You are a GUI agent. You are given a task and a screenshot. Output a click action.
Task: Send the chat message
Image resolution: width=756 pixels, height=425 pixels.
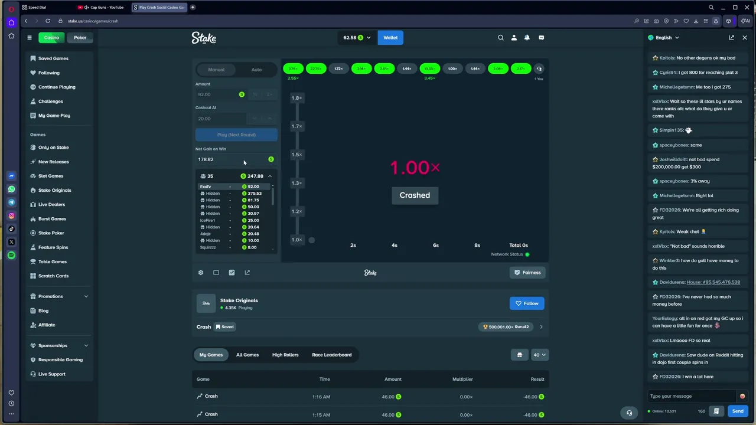[738, 411]
